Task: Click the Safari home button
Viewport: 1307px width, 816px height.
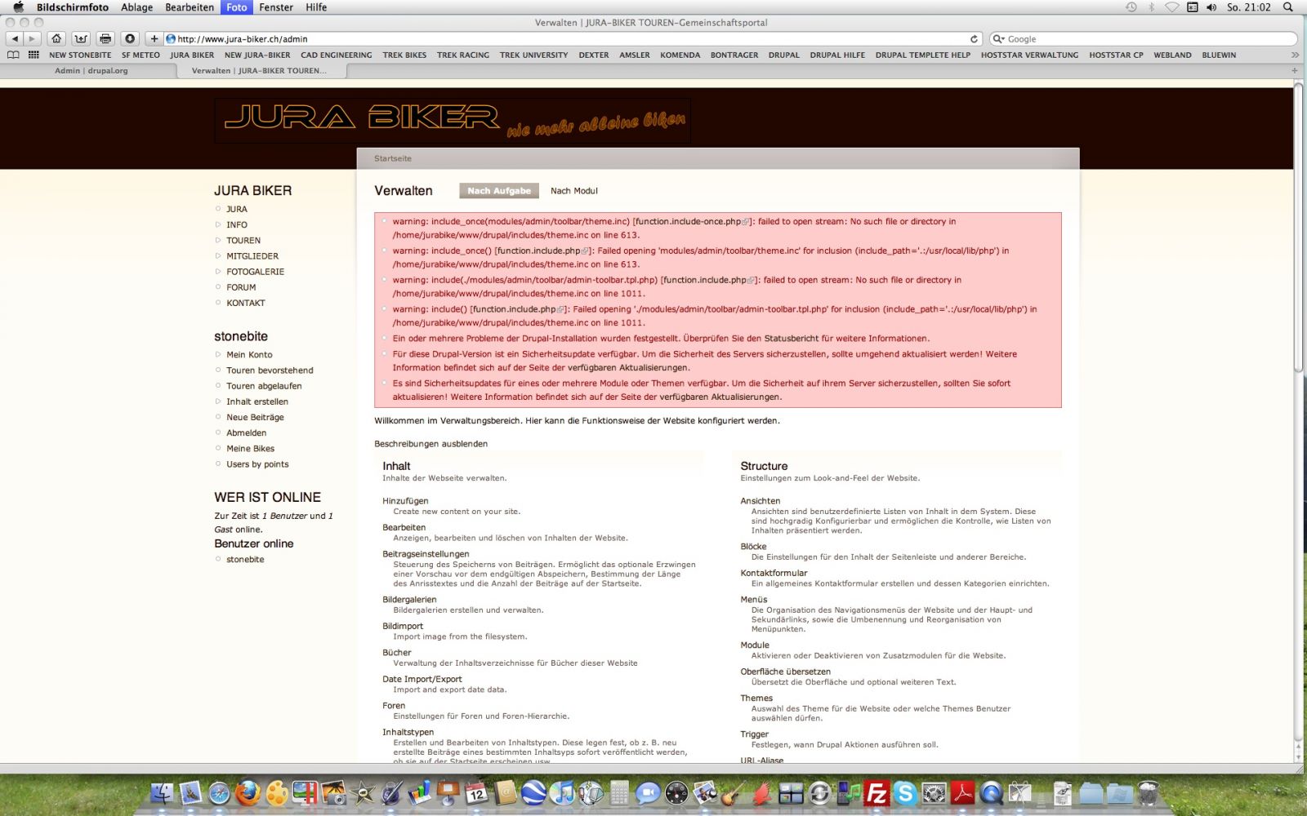Action: click(x=56, y=38)
